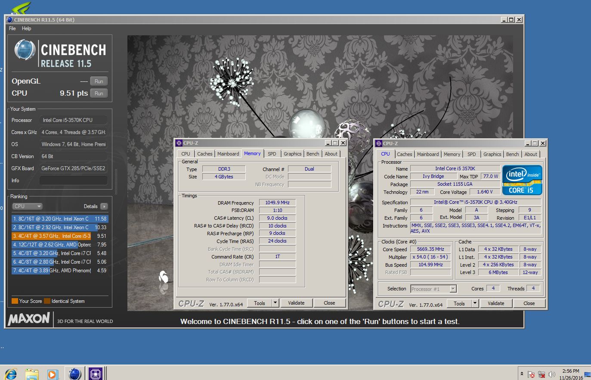Open Memory tab in right CPU-Z window
The height and width of the screenshot is (380, 591).
click(452, 154)
